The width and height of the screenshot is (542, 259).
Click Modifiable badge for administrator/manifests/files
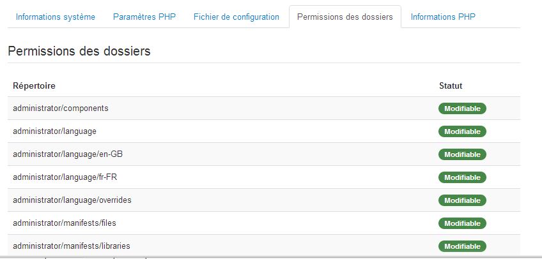pyautogui.click(x=462, y=223)
